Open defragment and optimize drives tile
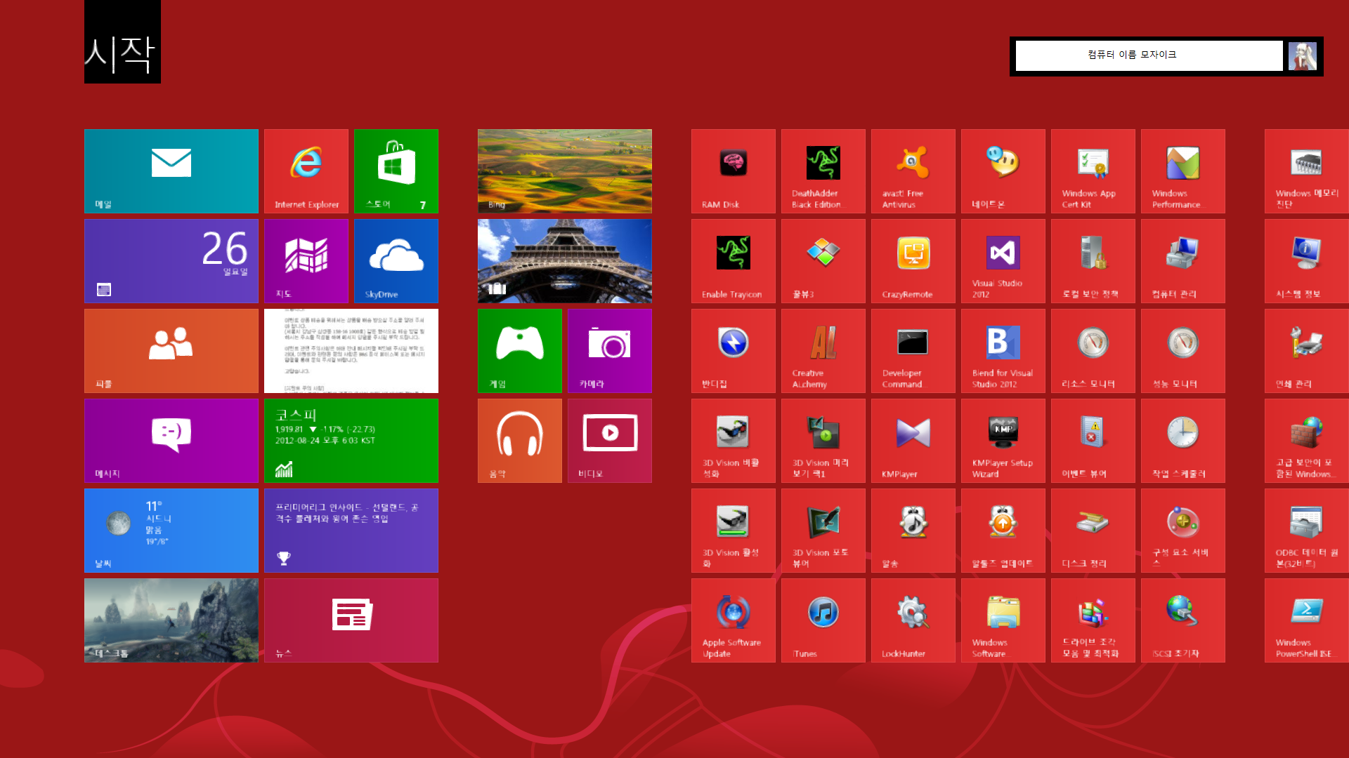 pyautogui.click(x=1093, y=620)
